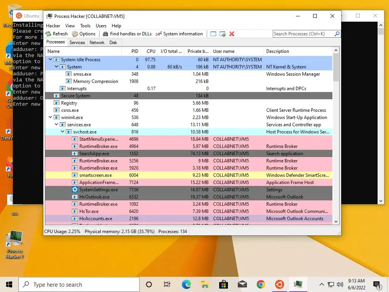The height and width of the screenshot is (292, 389).
Task: Click the magnifier icon in search box
Action: pos(337,34)
